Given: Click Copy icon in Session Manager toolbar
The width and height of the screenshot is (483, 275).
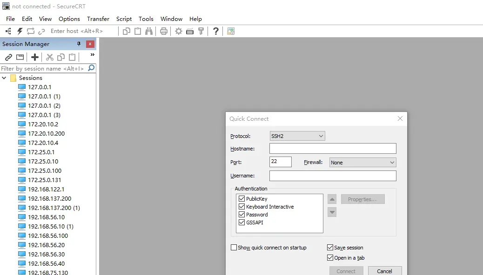Looking at the screenshot, I should (x=61, y=57).
